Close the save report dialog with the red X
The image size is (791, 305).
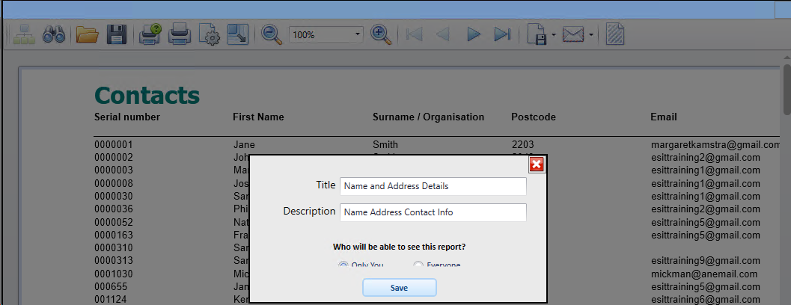pyautogui.click(x=537, y=164)
